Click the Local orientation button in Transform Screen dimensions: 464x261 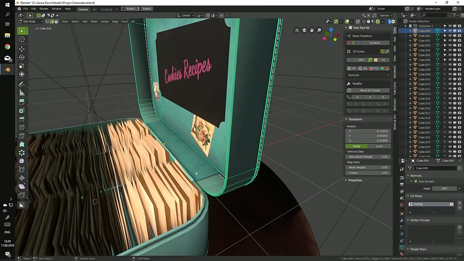coord(379,146)
